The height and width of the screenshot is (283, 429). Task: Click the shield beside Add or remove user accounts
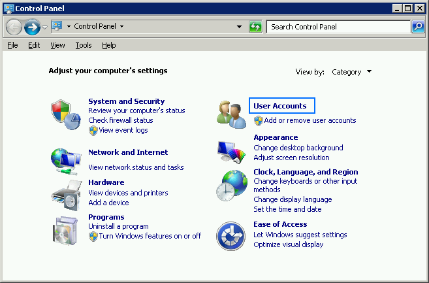coord(259,120)
